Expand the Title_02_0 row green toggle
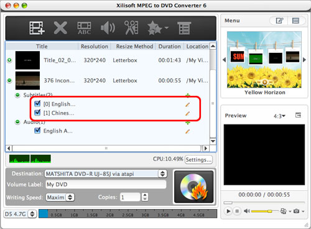The image size is (311, 229). (x=9, y=60)
